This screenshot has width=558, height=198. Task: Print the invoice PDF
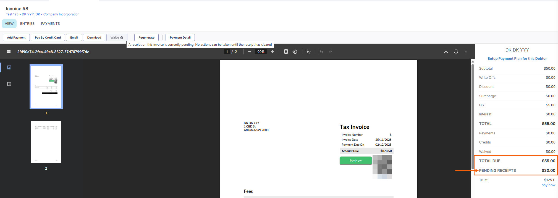point(456,52)
